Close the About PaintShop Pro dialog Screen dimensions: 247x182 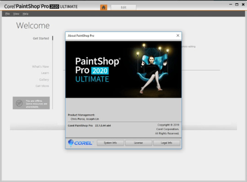point(178,36)
